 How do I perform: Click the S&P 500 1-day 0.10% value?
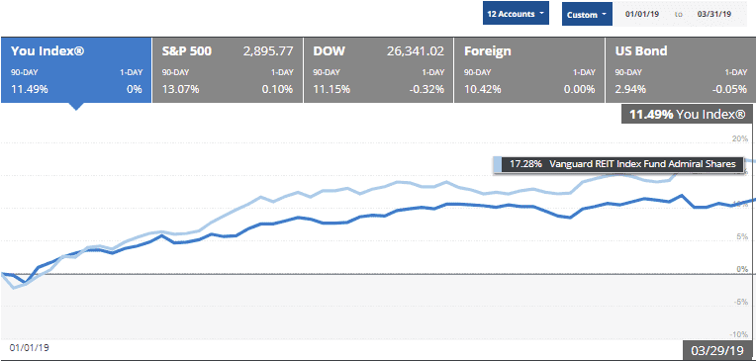tap(277, 89)
